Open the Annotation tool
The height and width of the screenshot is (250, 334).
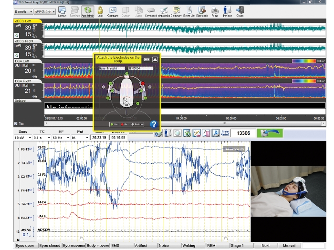[164, 11]
